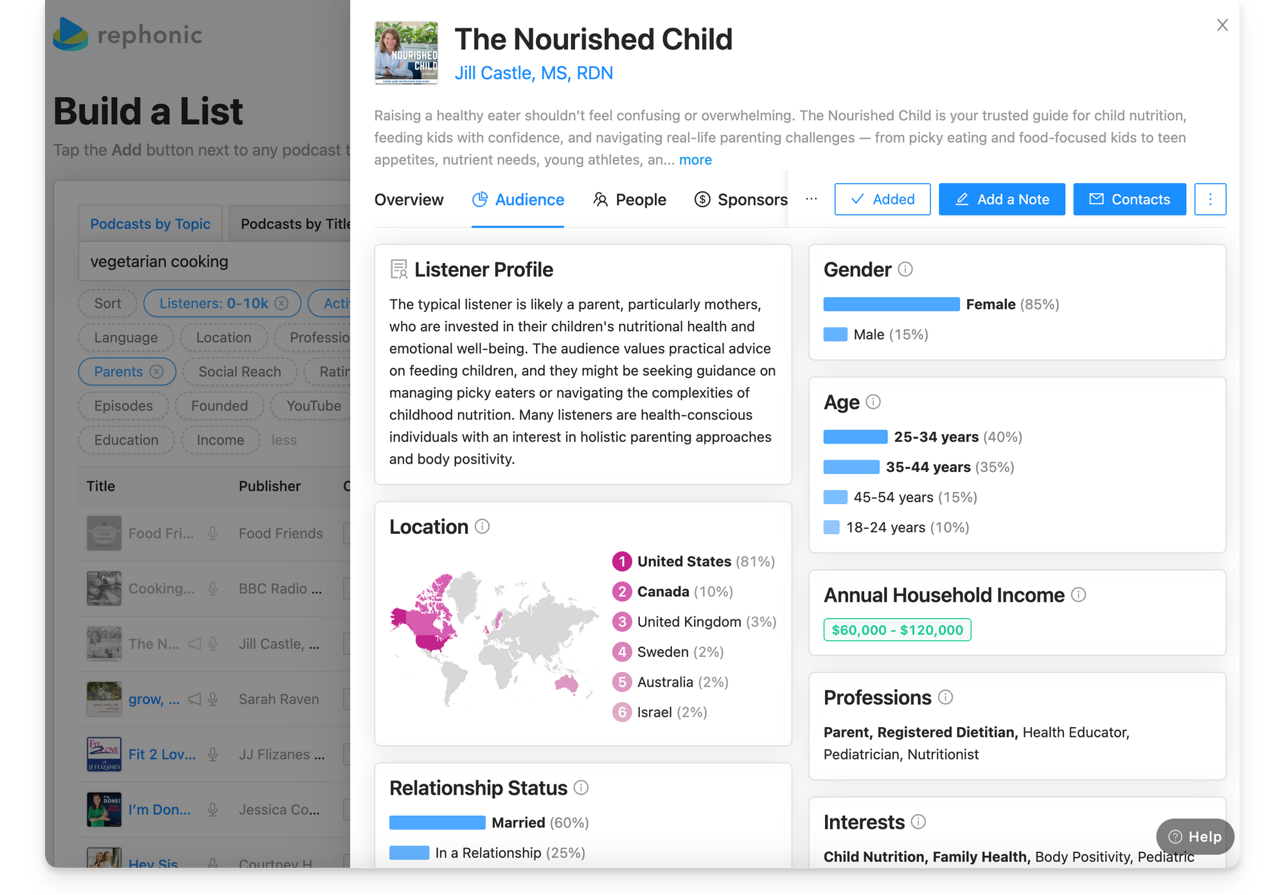Click the Contacts button
Screen dimensions: 1285x895
pos(1130,199)
